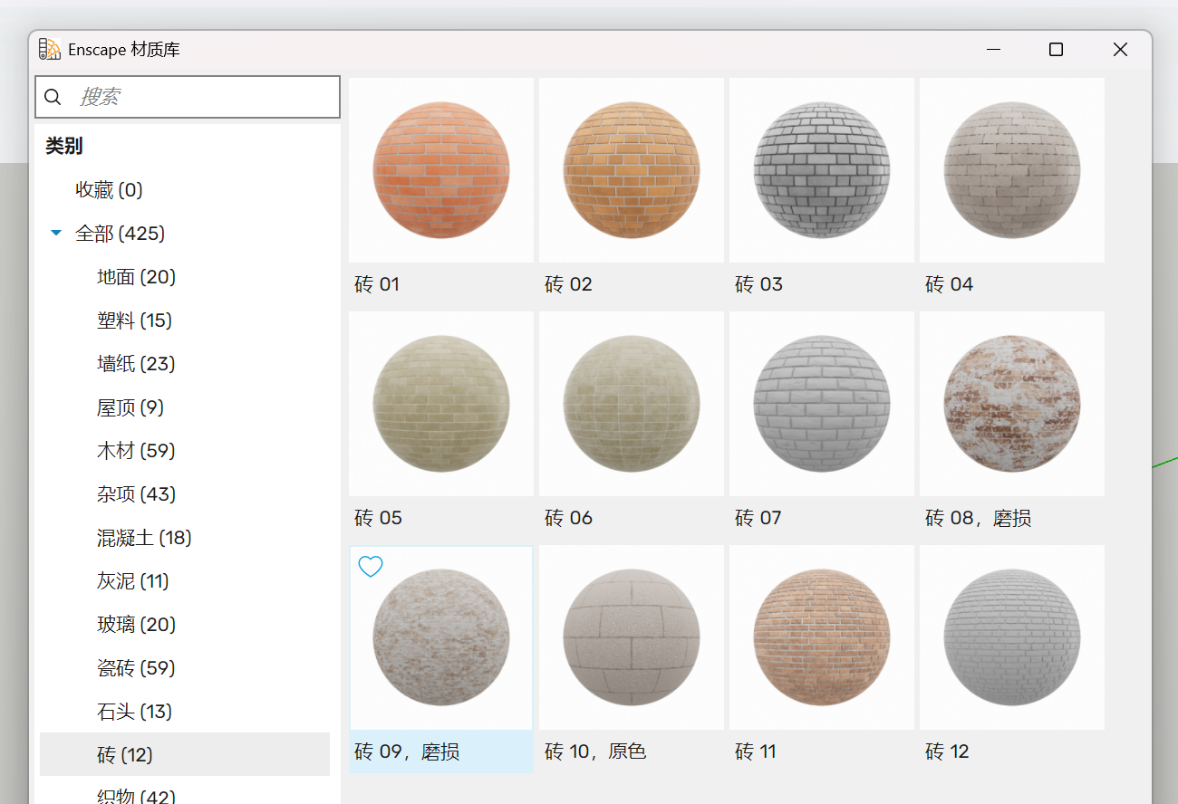Maximize the Enscape 材质库 window

click(1056, 50)
